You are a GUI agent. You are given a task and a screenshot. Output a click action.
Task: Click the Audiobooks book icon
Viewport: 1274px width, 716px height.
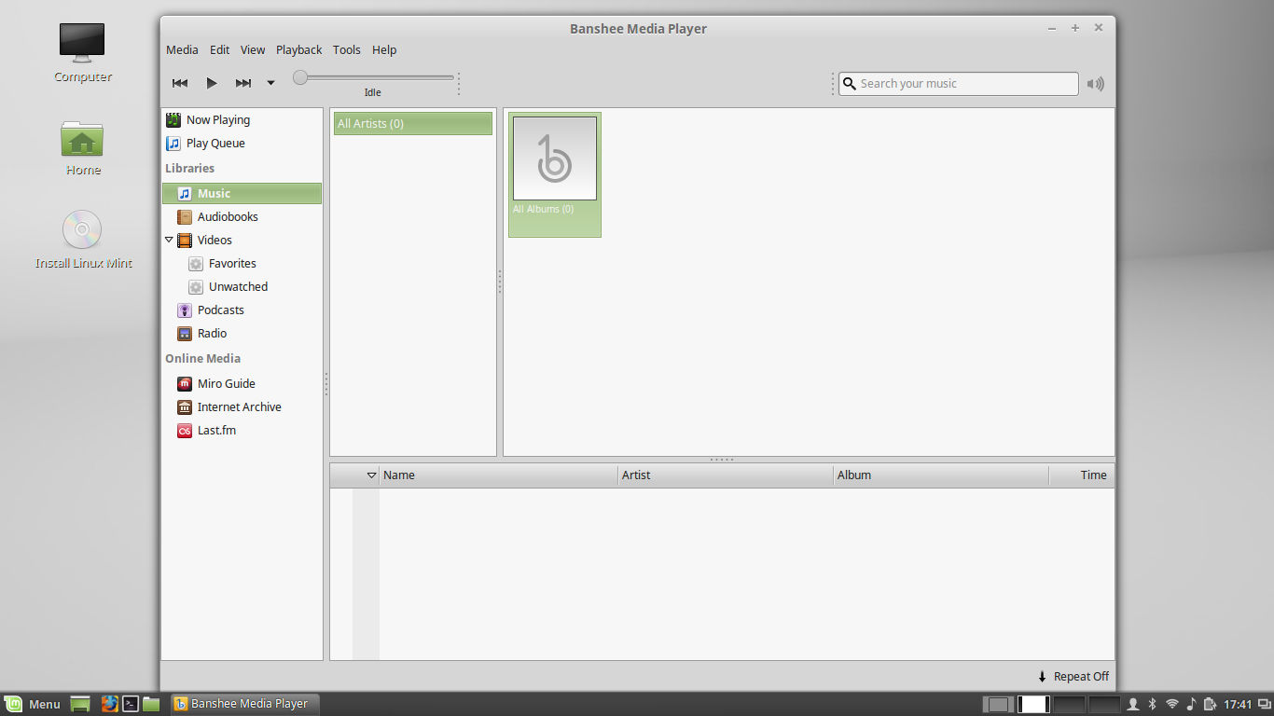tap(185, 217)
